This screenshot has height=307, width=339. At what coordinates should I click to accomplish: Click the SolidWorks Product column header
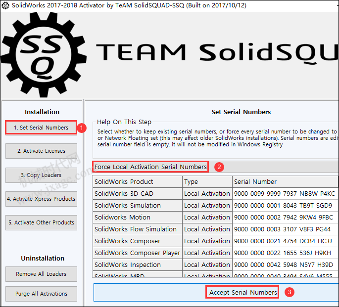138,182
